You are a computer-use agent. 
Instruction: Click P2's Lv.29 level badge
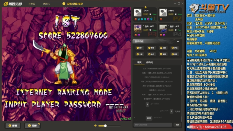coord(171,14)
